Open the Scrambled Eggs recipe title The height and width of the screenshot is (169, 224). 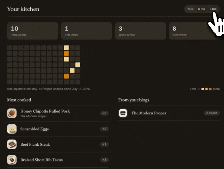point(35,129)
